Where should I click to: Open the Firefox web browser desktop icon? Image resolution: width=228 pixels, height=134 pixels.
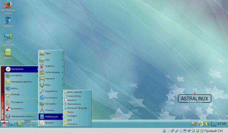pos(8,7)
